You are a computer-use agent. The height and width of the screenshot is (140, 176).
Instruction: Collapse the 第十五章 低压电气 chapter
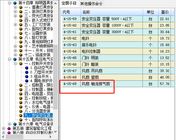10,59
